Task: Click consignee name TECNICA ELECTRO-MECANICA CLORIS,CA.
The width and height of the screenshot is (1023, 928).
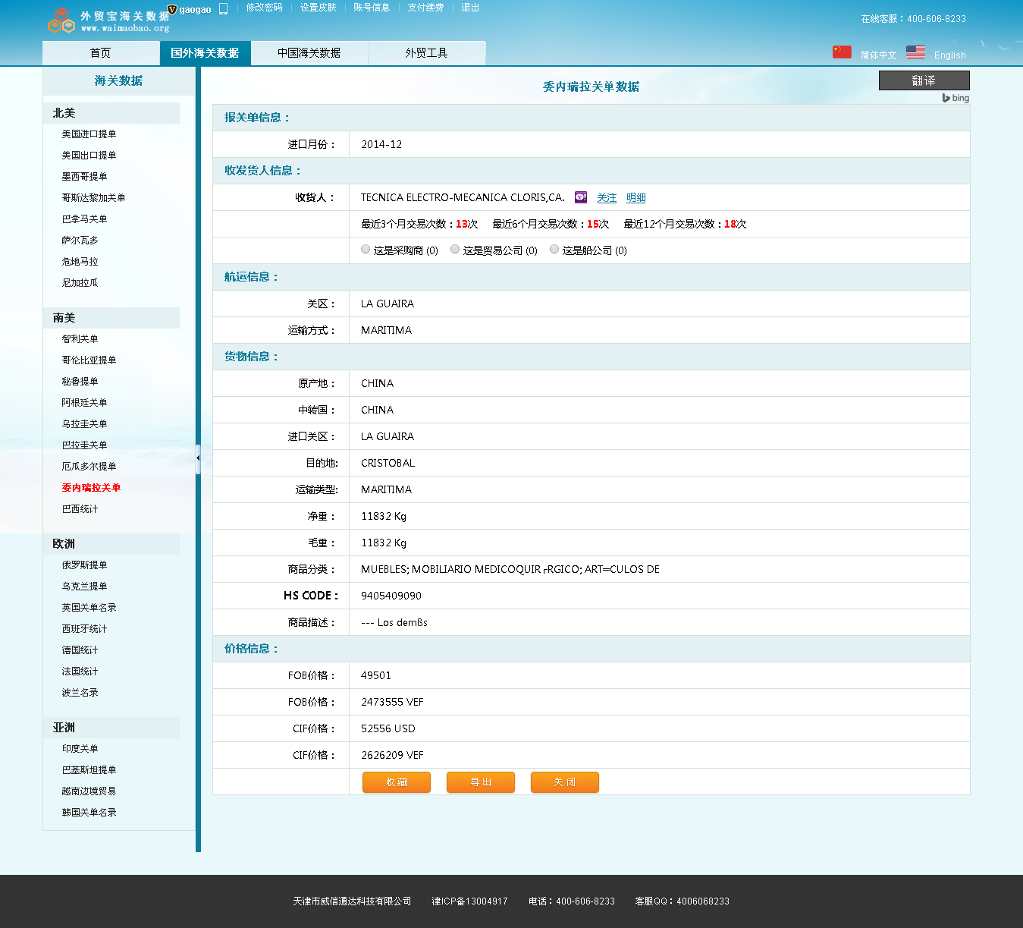Action: pos(463,197)
